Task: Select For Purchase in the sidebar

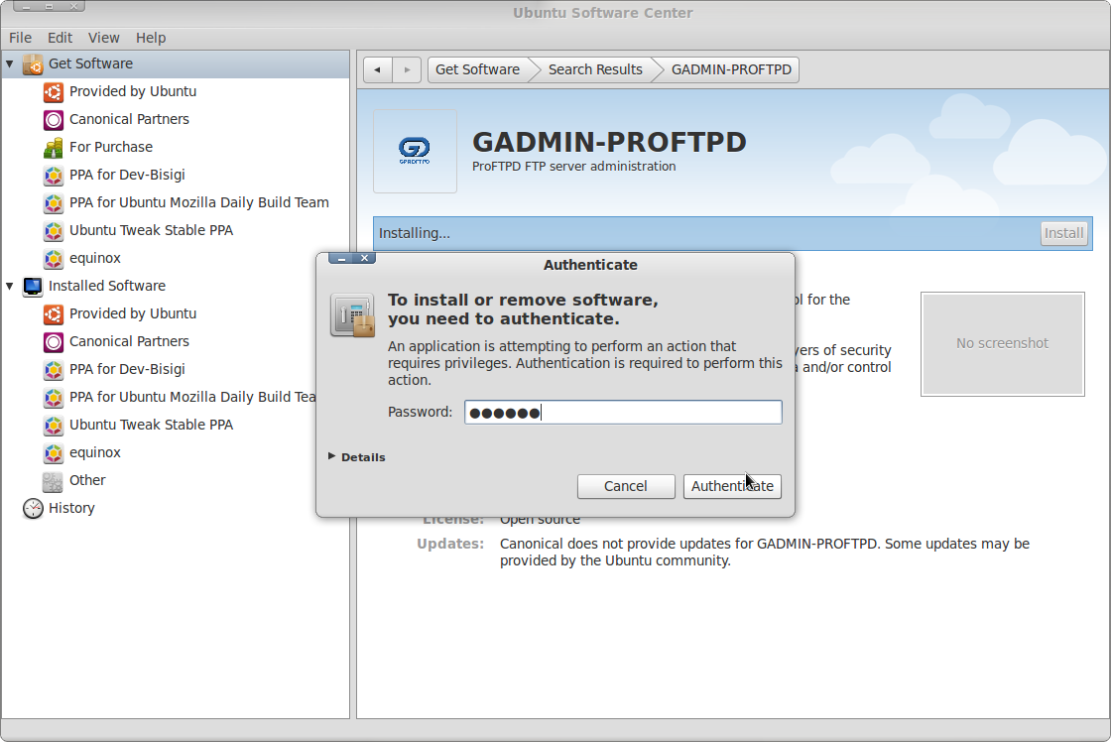Action: 110,148
